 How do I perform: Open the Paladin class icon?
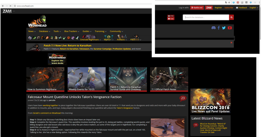pos(56,38)
